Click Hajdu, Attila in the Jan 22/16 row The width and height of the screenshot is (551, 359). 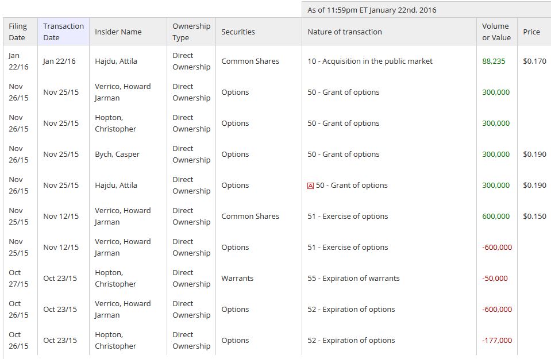tap(116, 61)
